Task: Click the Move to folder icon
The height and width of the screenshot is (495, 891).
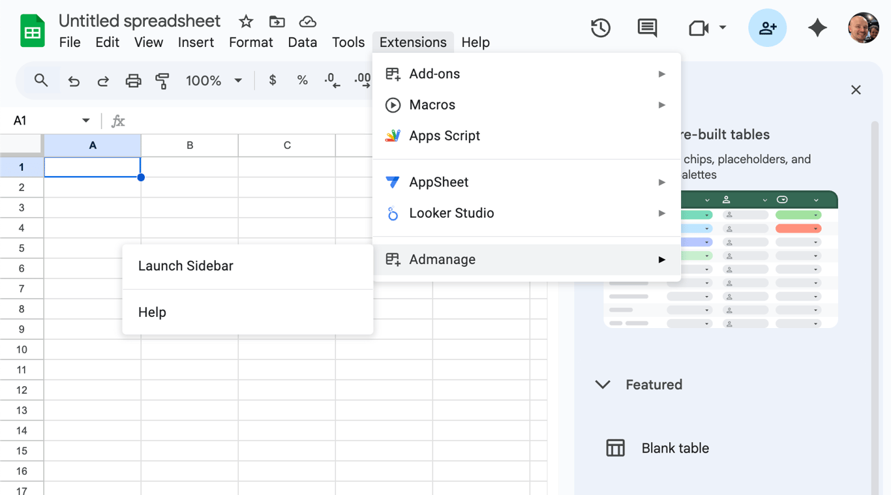Action: [277, 22]
